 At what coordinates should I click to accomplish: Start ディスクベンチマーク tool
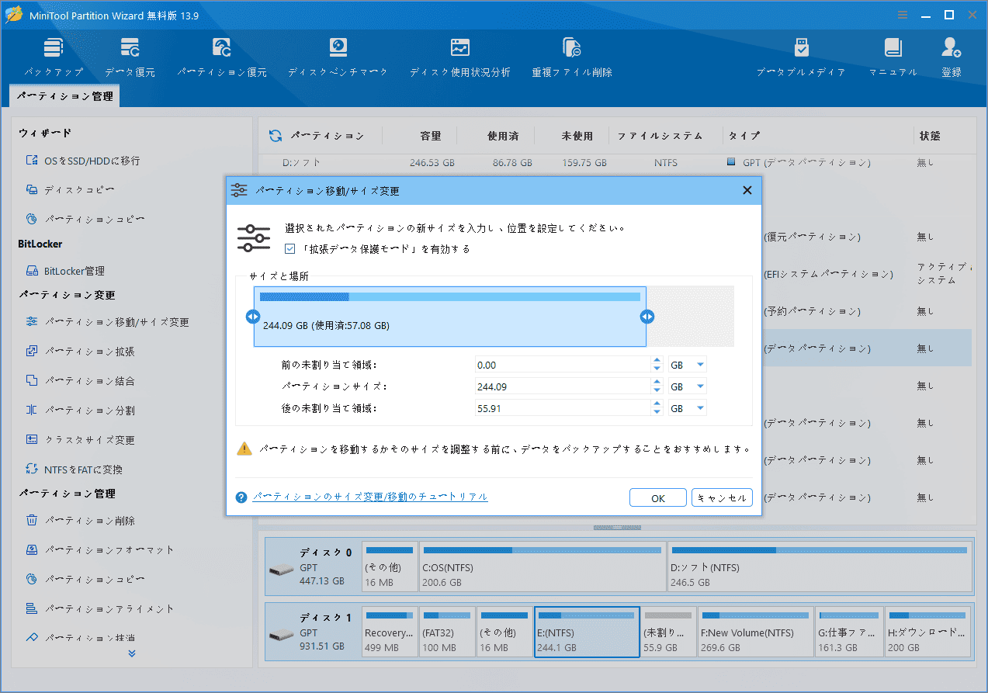tap(338, 57)
